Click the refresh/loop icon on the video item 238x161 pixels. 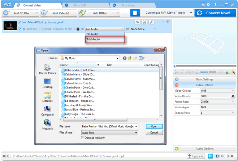click(137, 22)
